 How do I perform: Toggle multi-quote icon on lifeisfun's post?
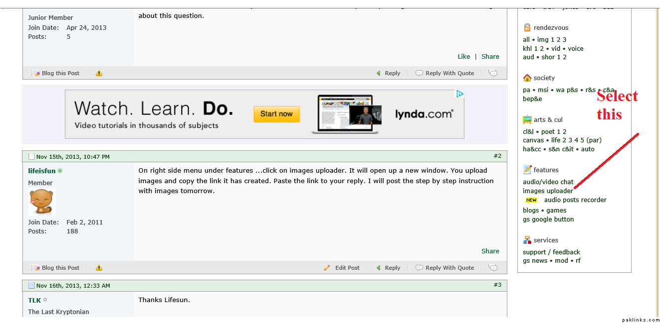(x=493, y=268)
